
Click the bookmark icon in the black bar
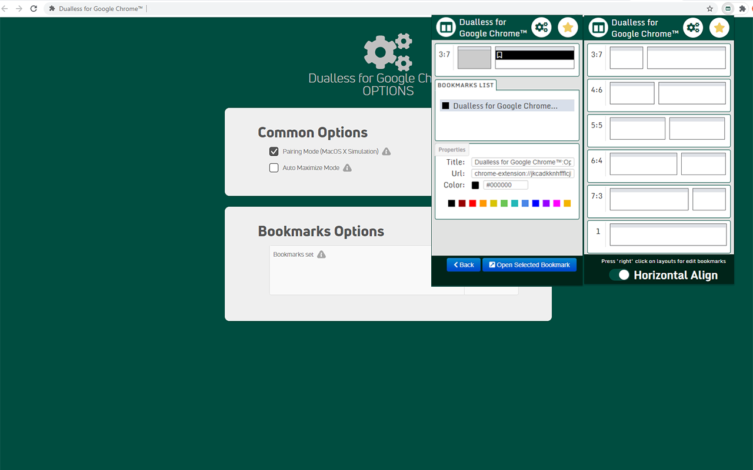(x=499, y=55)
